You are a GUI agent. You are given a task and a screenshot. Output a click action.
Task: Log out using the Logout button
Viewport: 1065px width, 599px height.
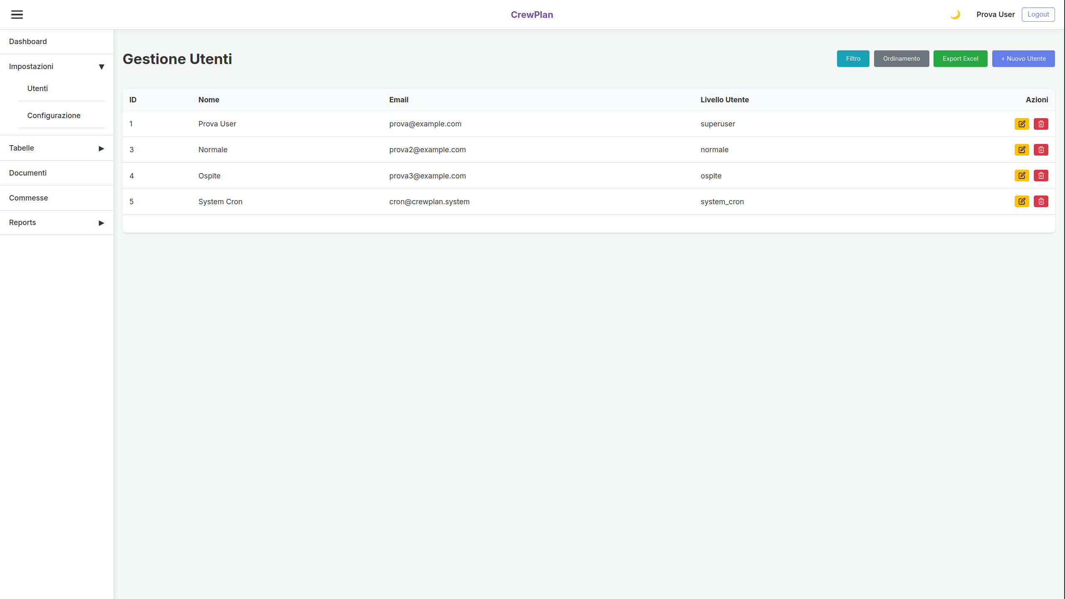1038,15
